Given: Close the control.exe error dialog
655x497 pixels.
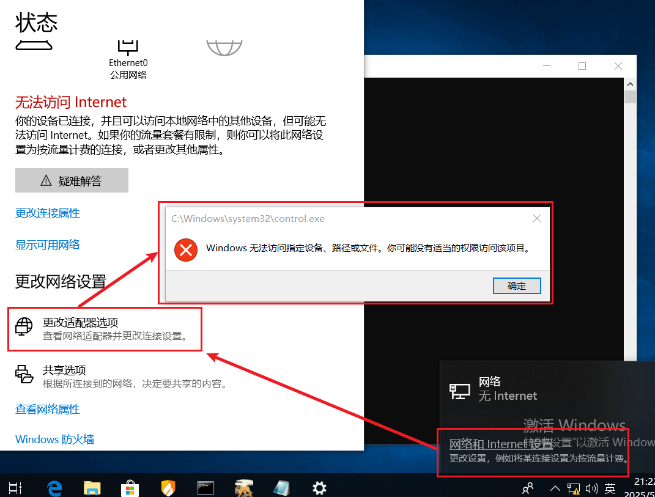Looking at the screenshot, I should tap(537, 218).
